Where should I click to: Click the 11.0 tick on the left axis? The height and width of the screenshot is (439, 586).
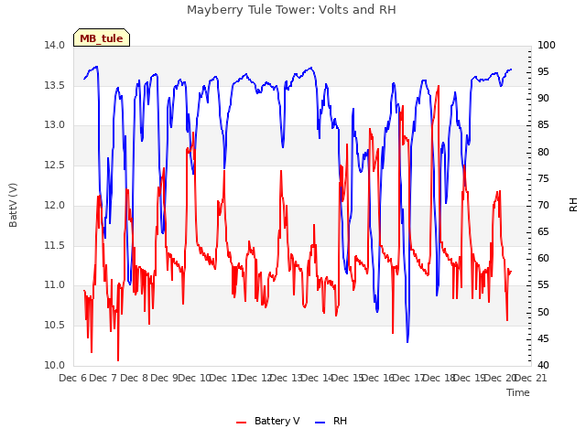click(55, 285)
